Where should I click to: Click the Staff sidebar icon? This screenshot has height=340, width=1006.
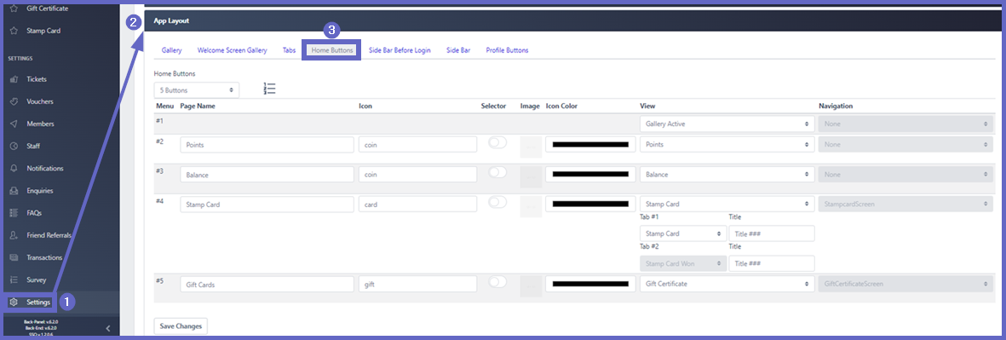point(14,147)
